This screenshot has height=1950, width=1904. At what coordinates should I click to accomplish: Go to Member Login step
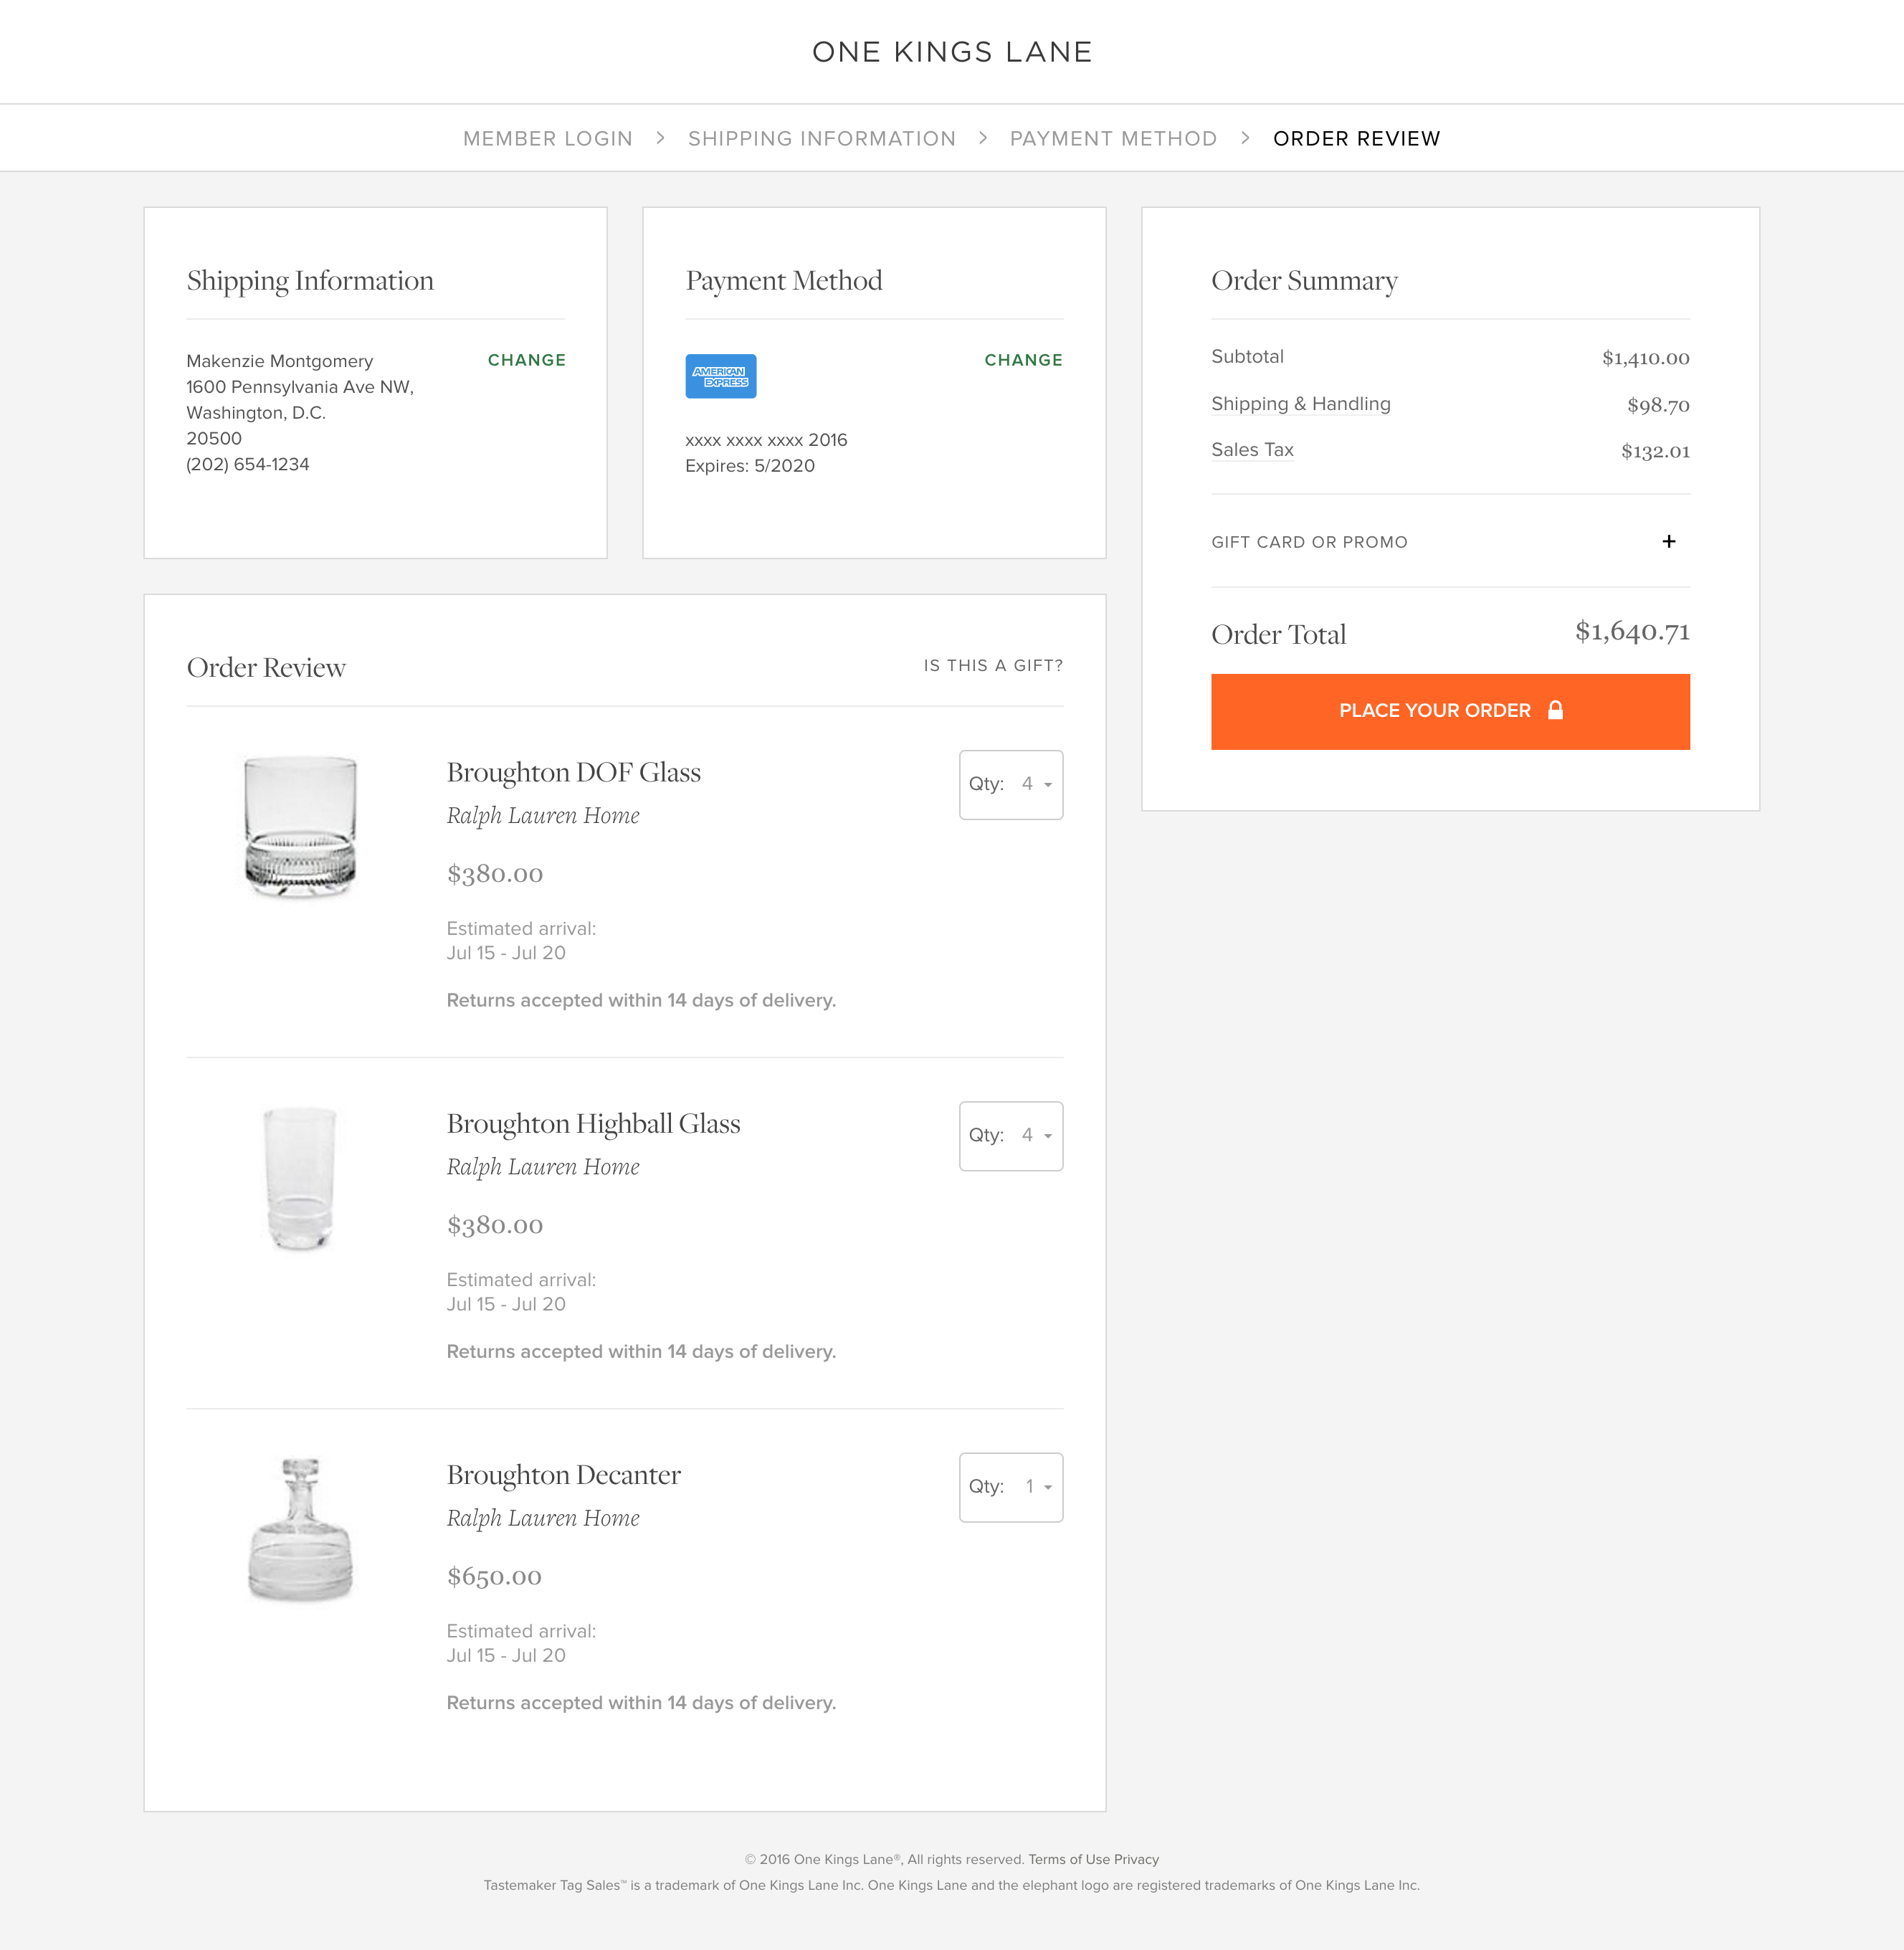pos(547,139)
